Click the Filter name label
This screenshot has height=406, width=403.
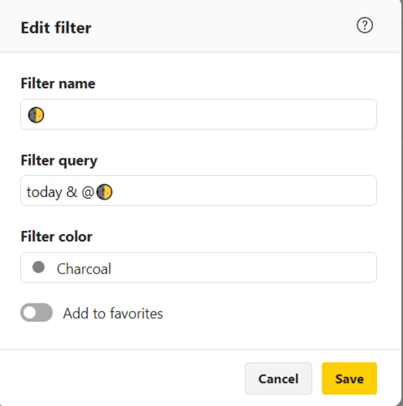[x=58, y=84]
